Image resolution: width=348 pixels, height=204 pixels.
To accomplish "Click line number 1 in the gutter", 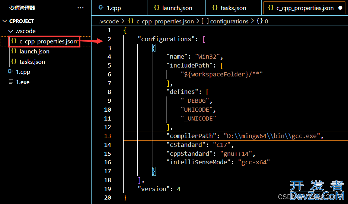I will (x=109, y=30).
